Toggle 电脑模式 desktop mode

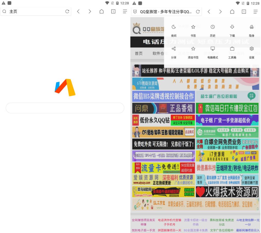213,51
